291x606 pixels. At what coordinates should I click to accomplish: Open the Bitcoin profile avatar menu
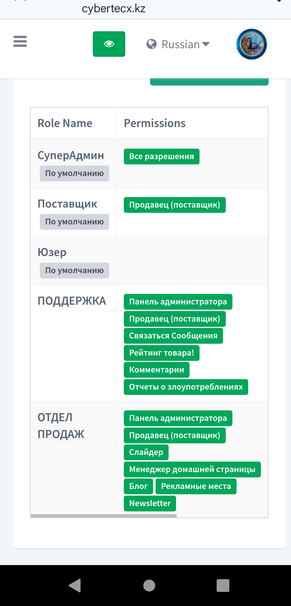point(251,44)
